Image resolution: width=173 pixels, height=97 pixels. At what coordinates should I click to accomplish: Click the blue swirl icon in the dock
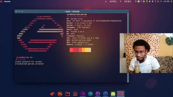[105, 94]
